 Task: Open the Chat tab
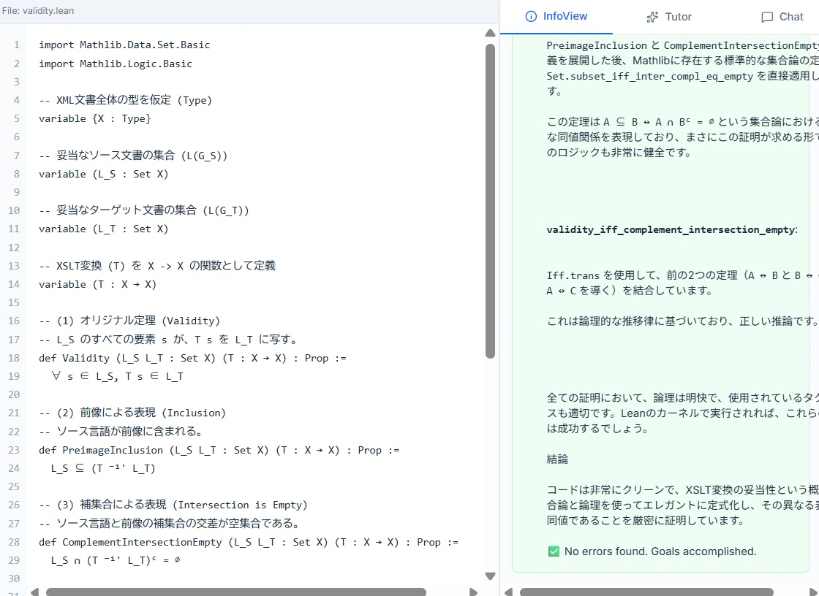782,17
